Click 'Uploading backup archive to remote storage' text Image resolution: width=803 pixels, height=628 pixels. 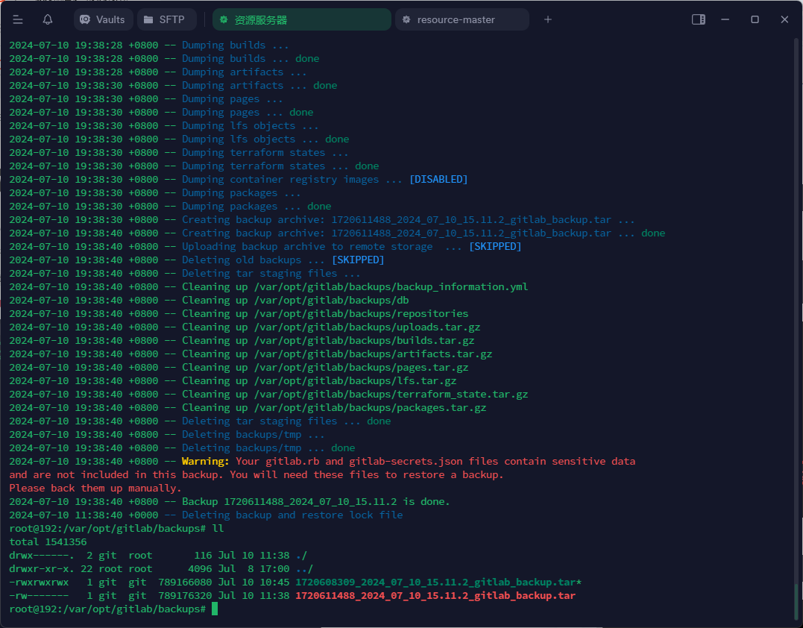click(x=307, y=246)
